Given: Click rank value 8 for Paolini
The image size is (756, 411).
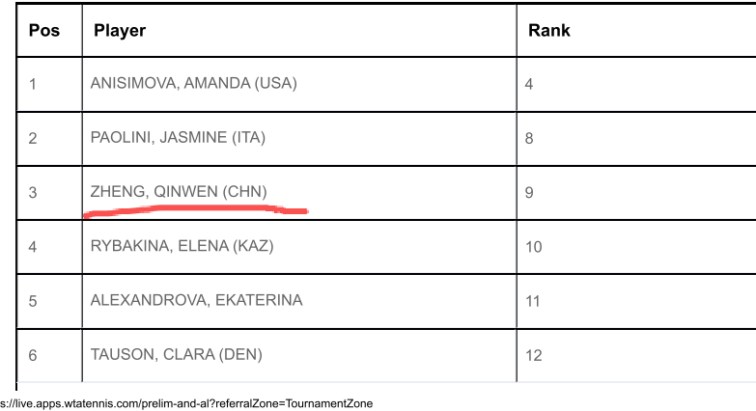Looking at the screenshot, I should (529, 139).
